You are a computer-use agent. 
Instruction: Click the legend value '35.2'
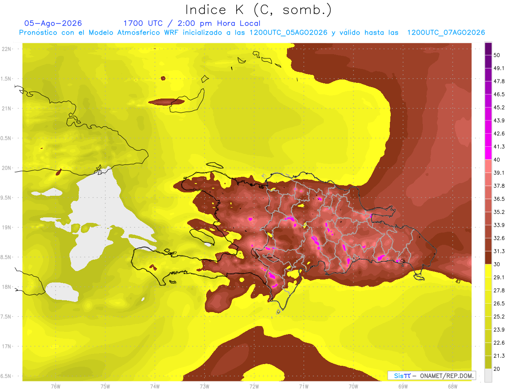coord(499,212)
